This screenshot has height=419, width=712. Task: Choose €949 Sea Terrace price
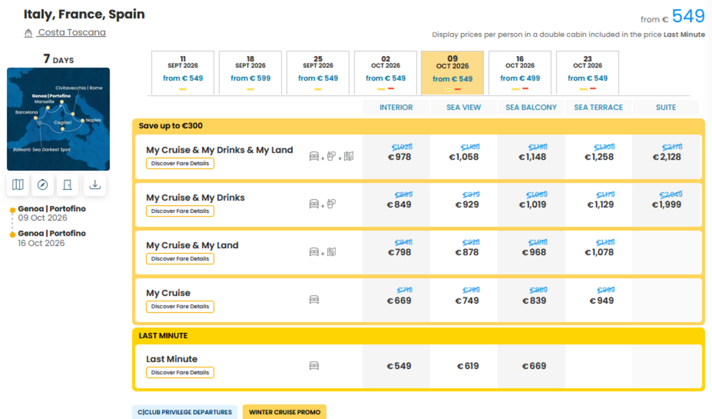[x=602, y=301]
